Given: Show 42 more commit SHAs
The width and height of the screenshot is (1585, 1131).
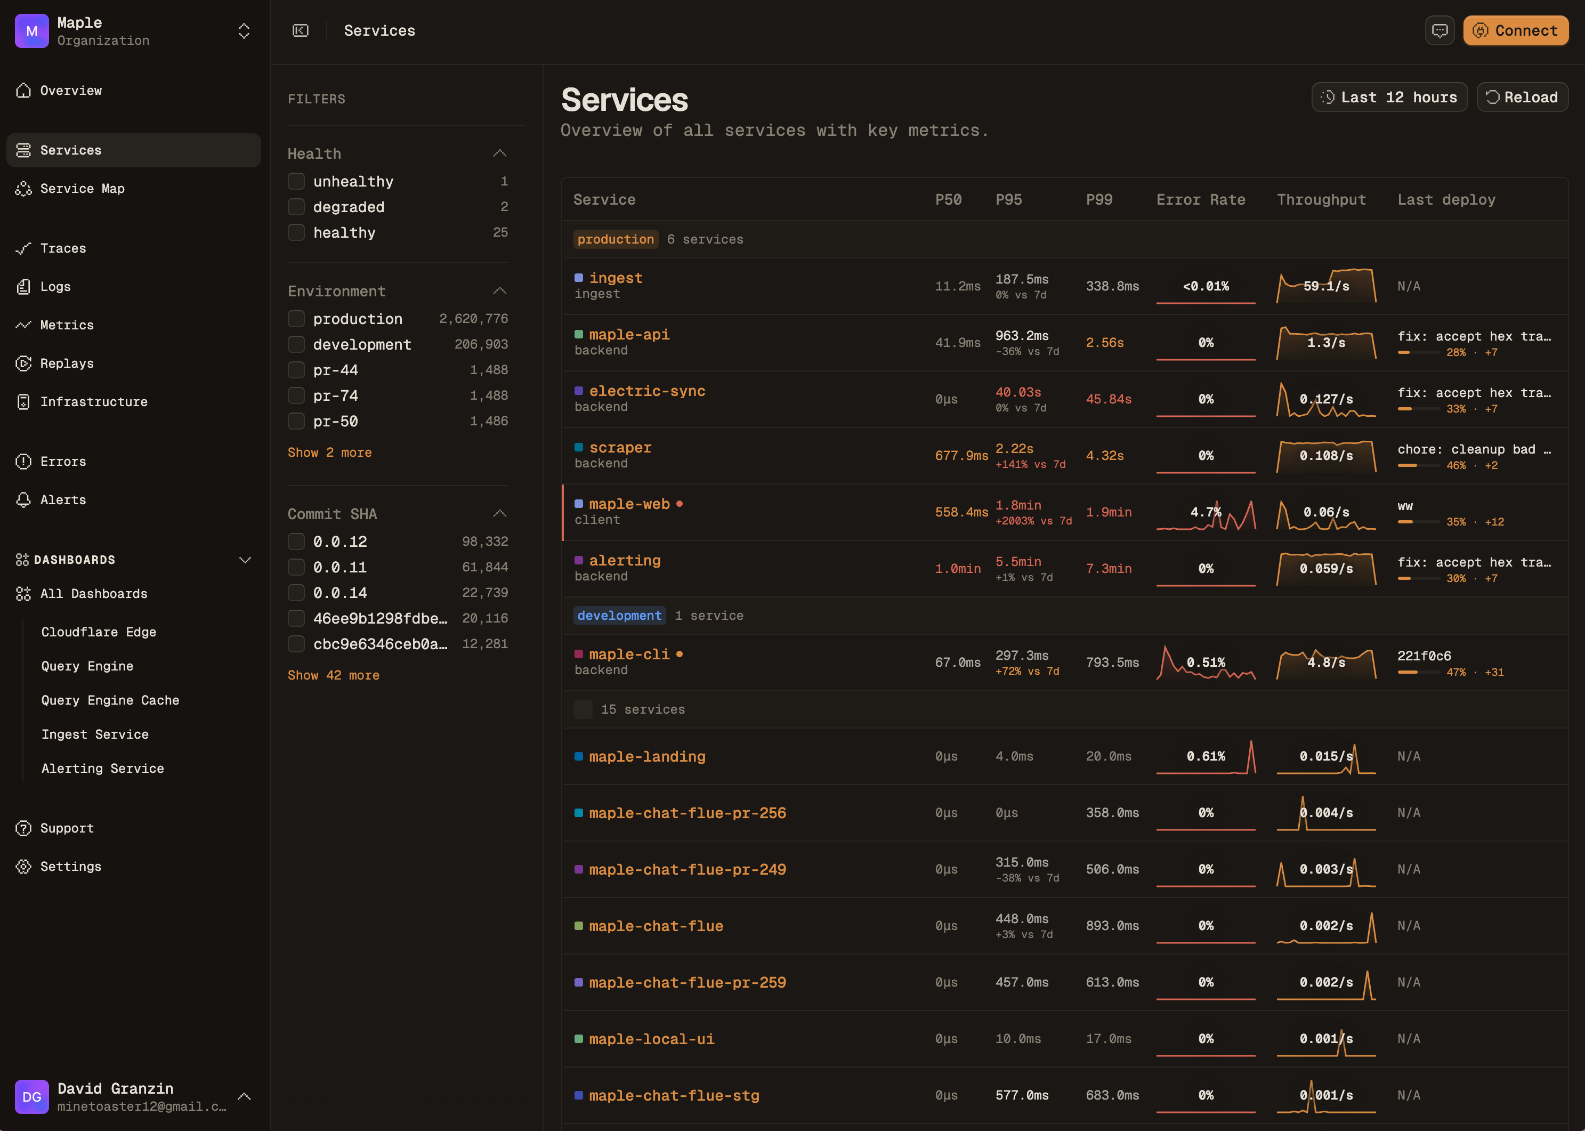Looking at the screenshot, I should click(334, 675).
